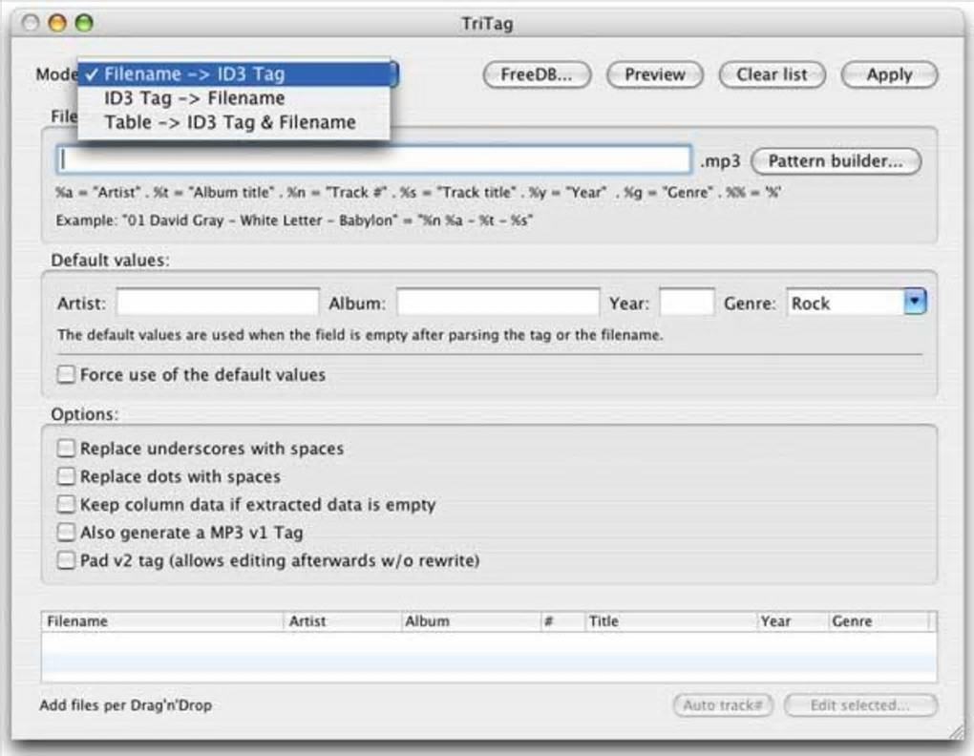Focus the filename pattern field
The image size is (974, 756).
tap(374, 160)
